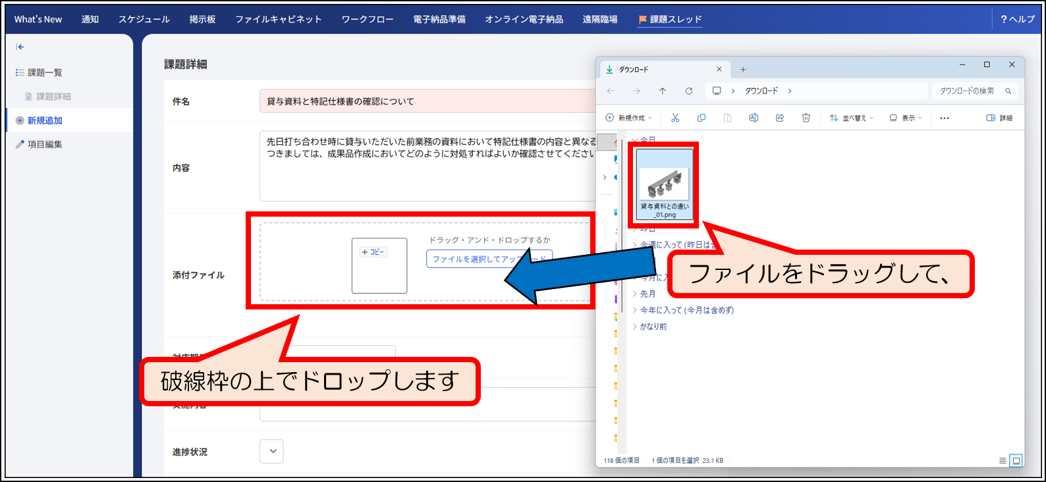Select 課題スレッド tab with flag icon

[x=671, y=20]
